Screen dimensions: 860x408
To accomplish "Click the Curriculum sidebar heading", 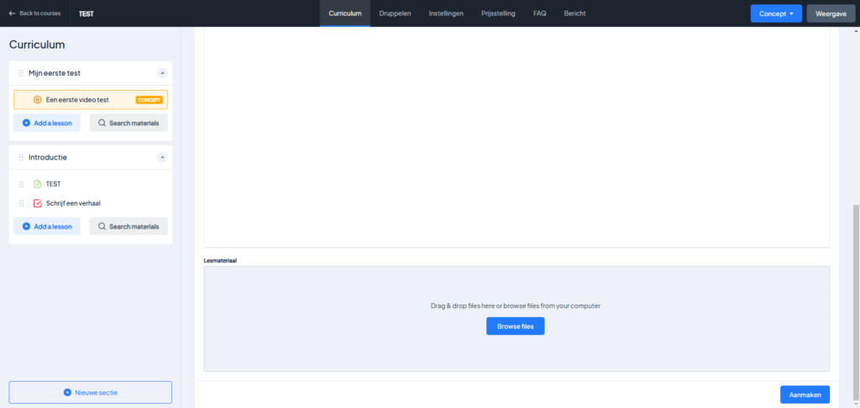I will click(x=37, y=45).
